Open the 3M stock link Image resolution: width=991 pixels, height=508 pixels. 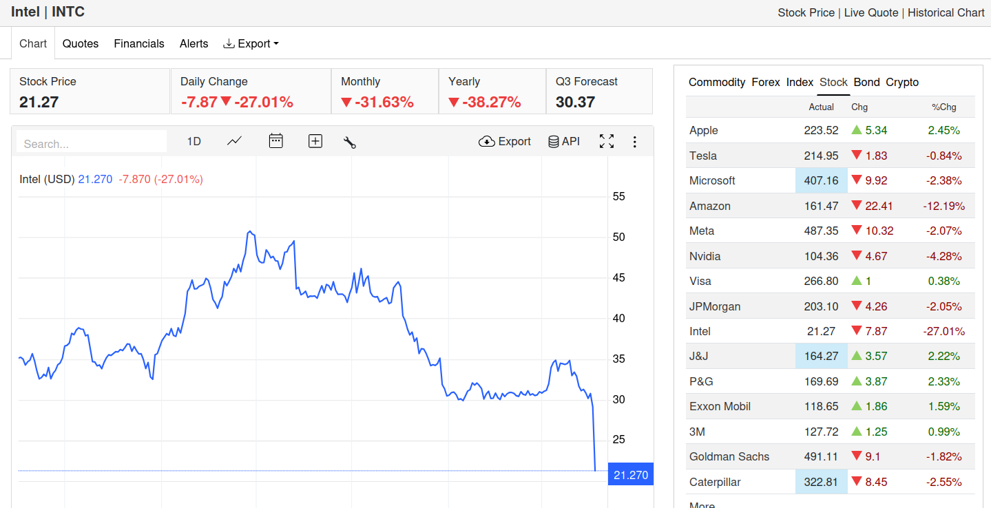click(x=697, y=432)
